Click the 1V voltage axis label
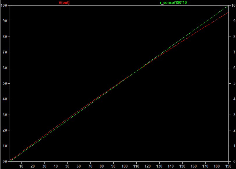This screenshot has height=169, width=236. [5, 146]
